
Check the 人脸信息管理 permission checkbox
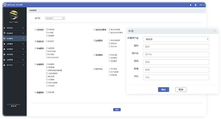pyautogui.click(x=47, y=73)
